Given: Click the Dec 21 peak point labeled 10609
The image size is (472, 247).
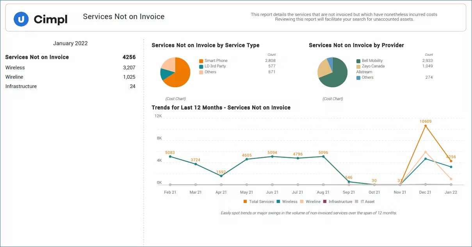Looking at the screenshot, I should pos(426,126).
